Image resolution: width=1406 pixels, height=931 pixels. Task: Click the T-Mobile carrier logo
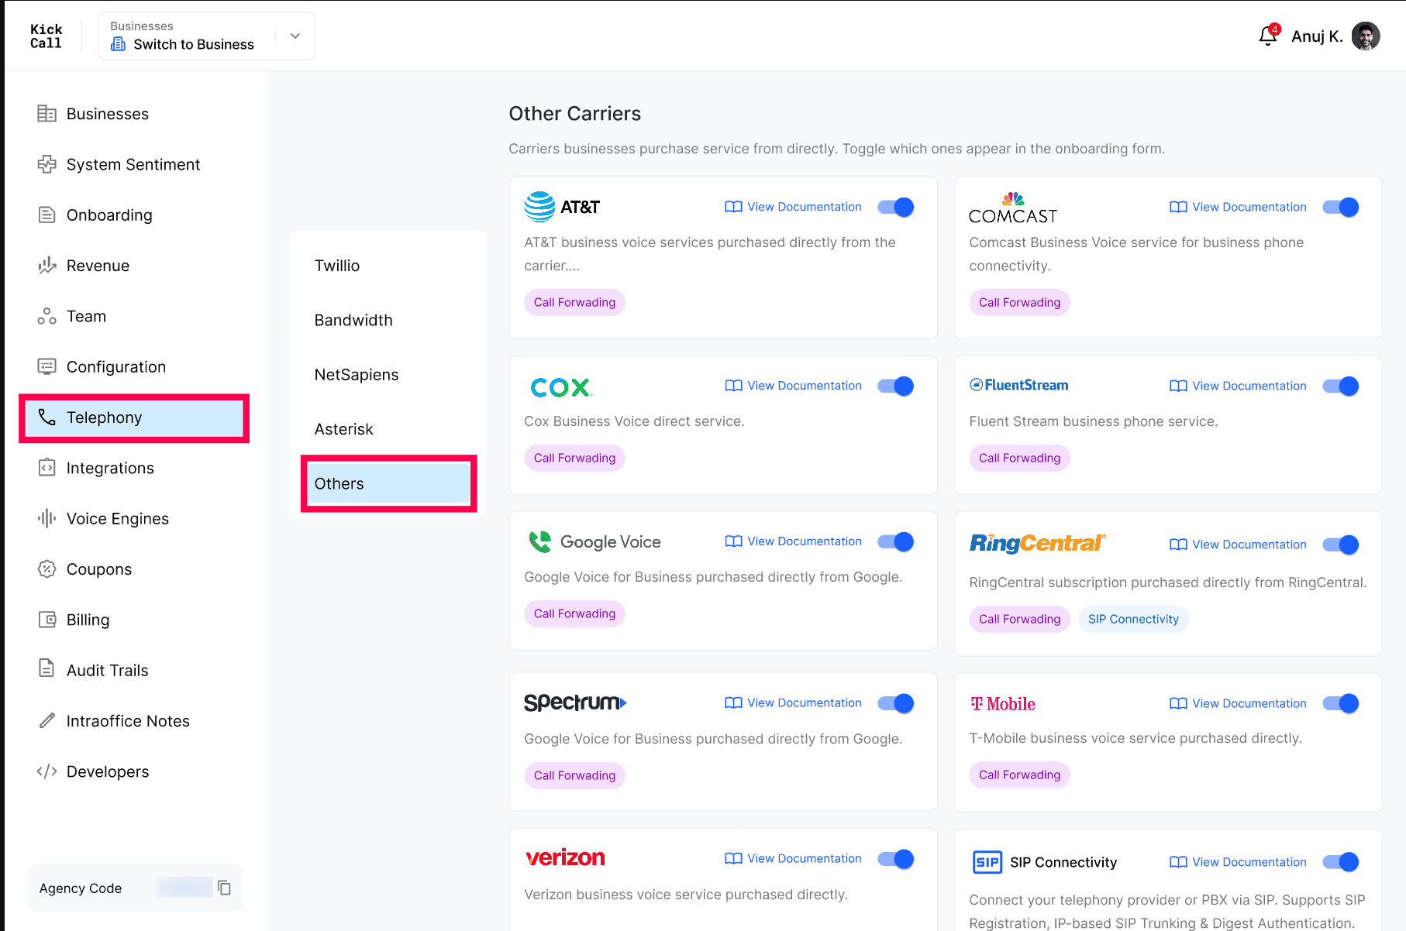click(x=1003, y=703)
